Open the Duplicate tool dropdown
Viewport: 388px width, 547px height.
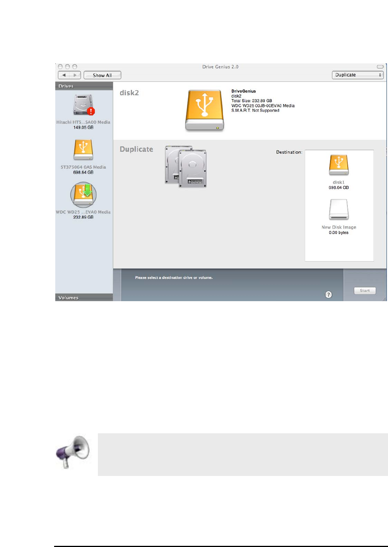(358, 75)
